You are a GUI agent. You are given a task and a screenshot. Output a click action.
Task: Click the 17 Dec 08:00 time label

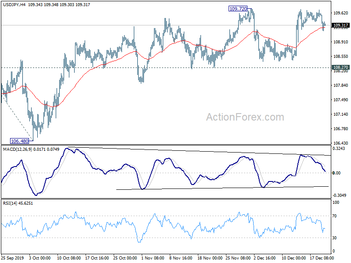(322, 258)
